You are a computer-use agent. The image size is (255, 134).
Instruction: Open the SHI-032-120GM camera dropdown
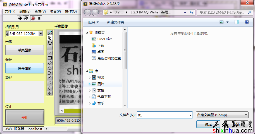click(40, 34)
